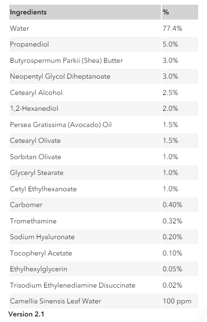
Task: Click Neopentyl Glycol Diheptanoate text
Action: pyautogui.click(x=60, y=76)
